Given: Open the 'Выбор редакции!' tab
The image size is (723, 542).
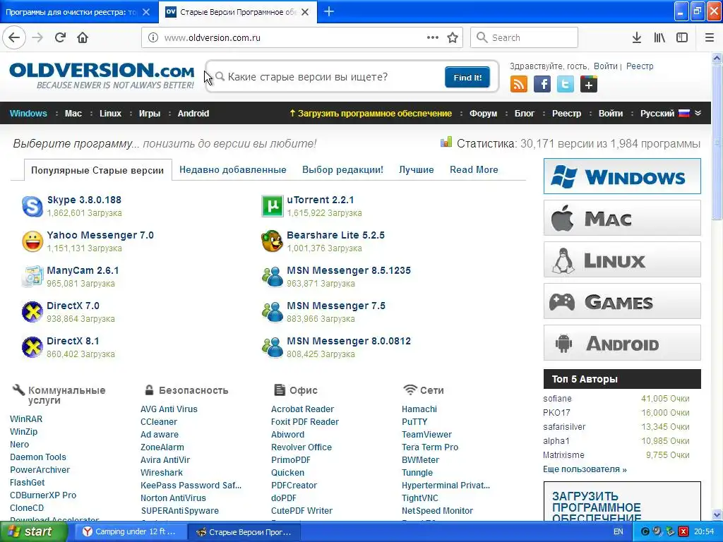Looking at the screenshot, I should [342, 169].
